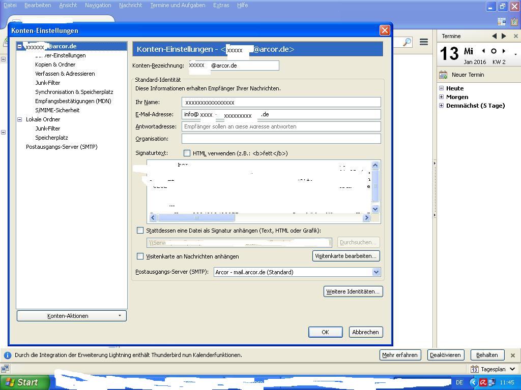The height and width of the screenshot is (390, 521).
Task: Click the red Avira tray icon
Action: point(483,383)
